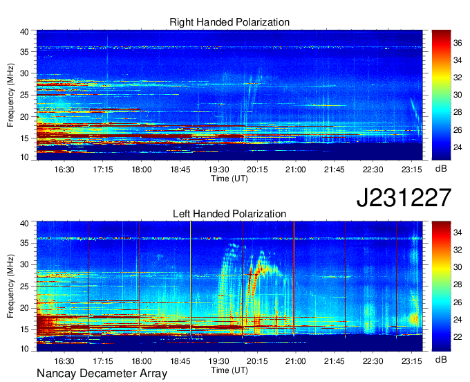
Task: Click the 15 MHz tick of the Right Handed plot
Action: (25, 138)
